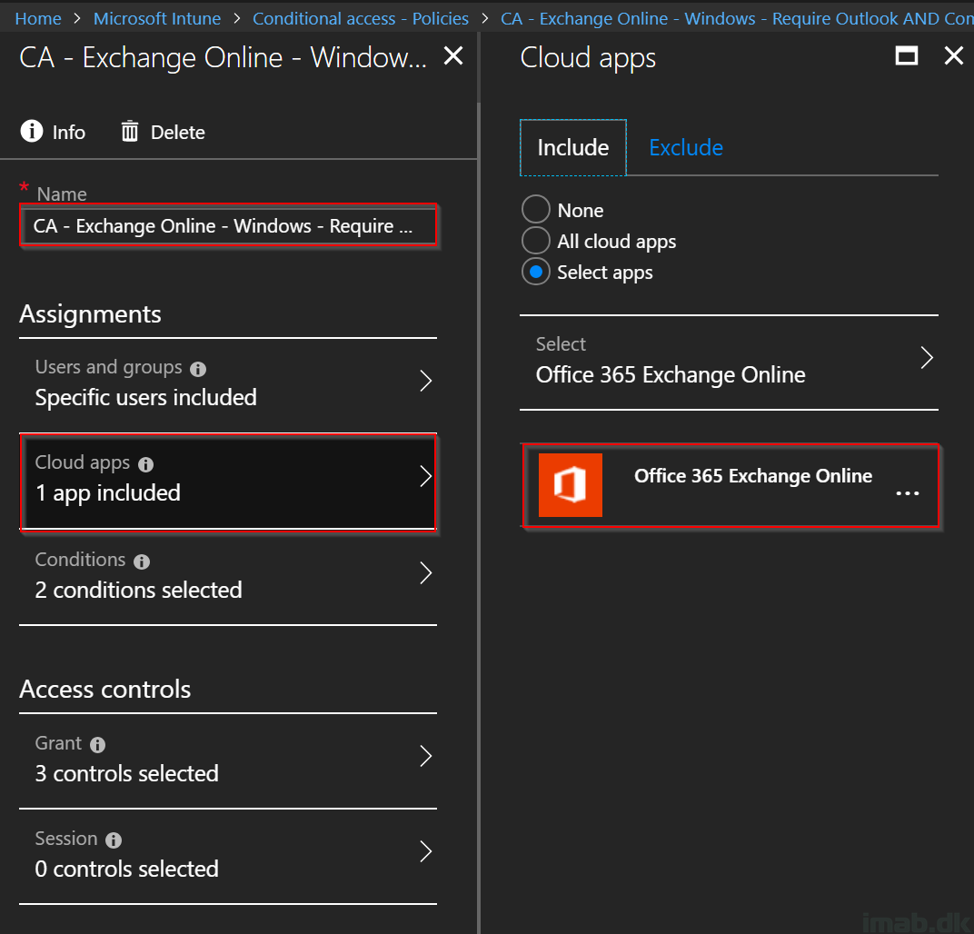Image resolution: width=974 pixels, height=934 pixels.
Task: Click '1 app included' text
Action: [108, 493]
